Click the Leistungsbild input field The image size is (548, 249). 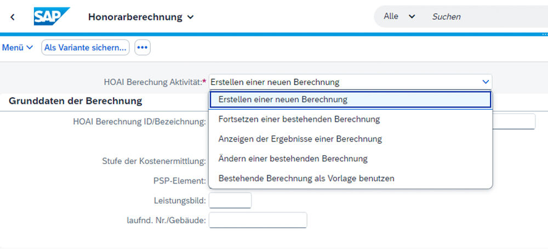(x=230, y=200)
